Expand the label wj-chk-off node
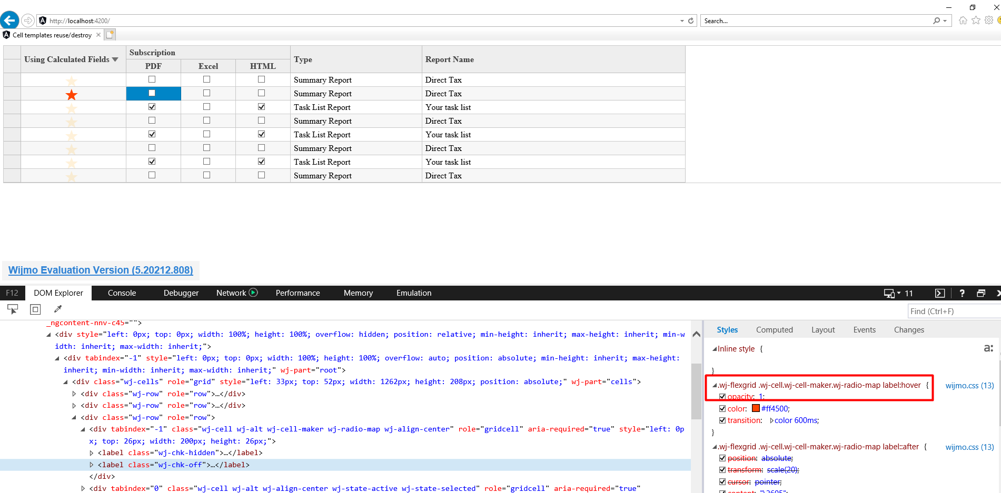 click(92, 465)
